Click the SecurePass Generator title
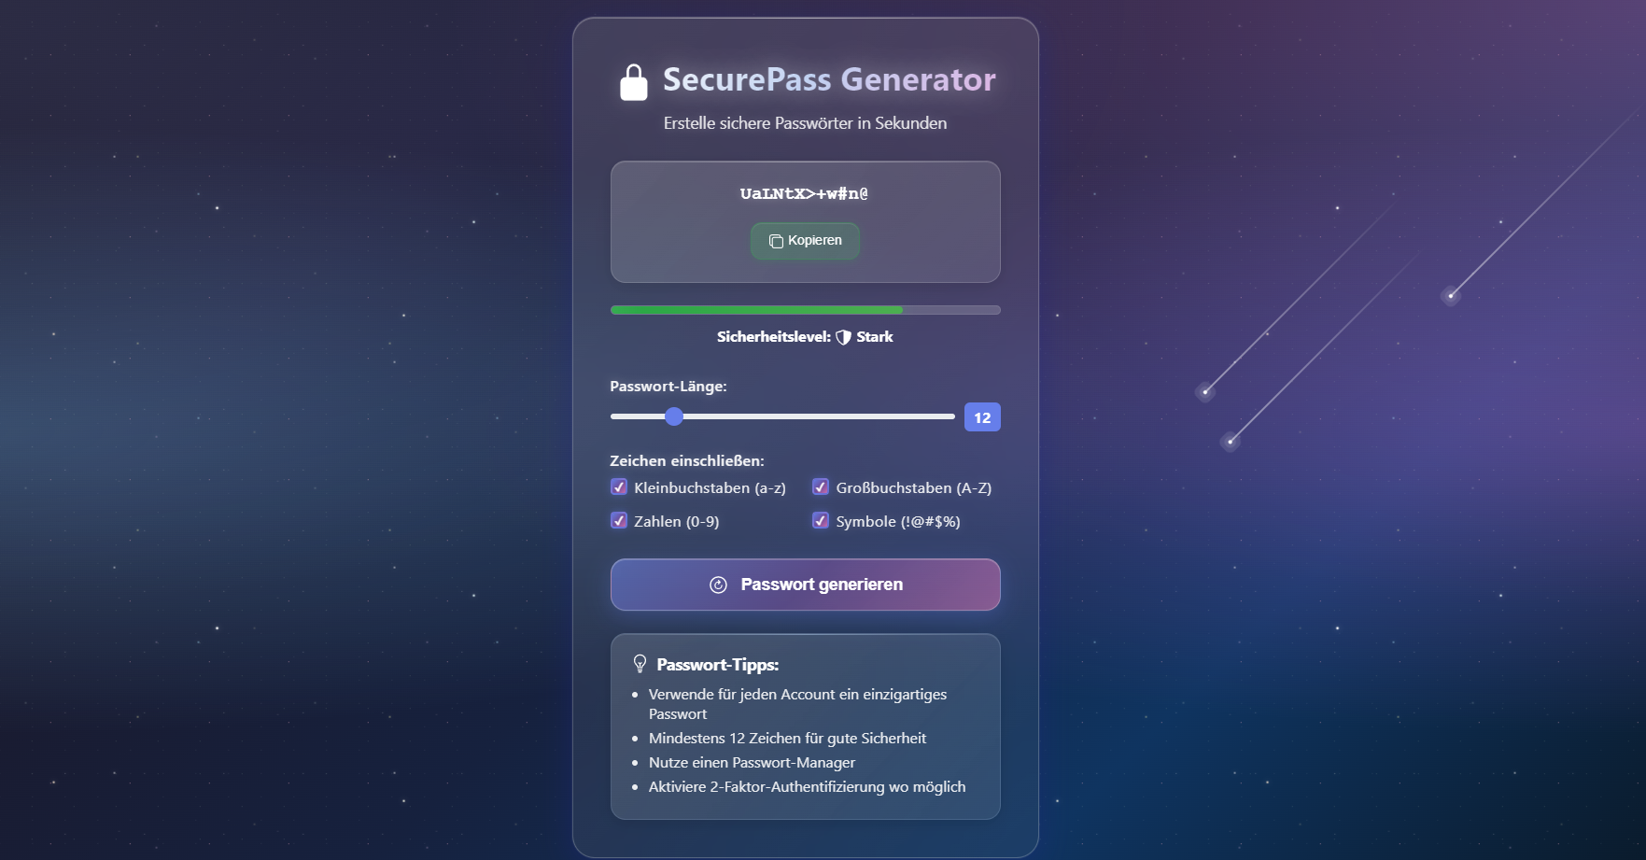The width and height of the screenshot is (1646, 860). click(829, 79)
